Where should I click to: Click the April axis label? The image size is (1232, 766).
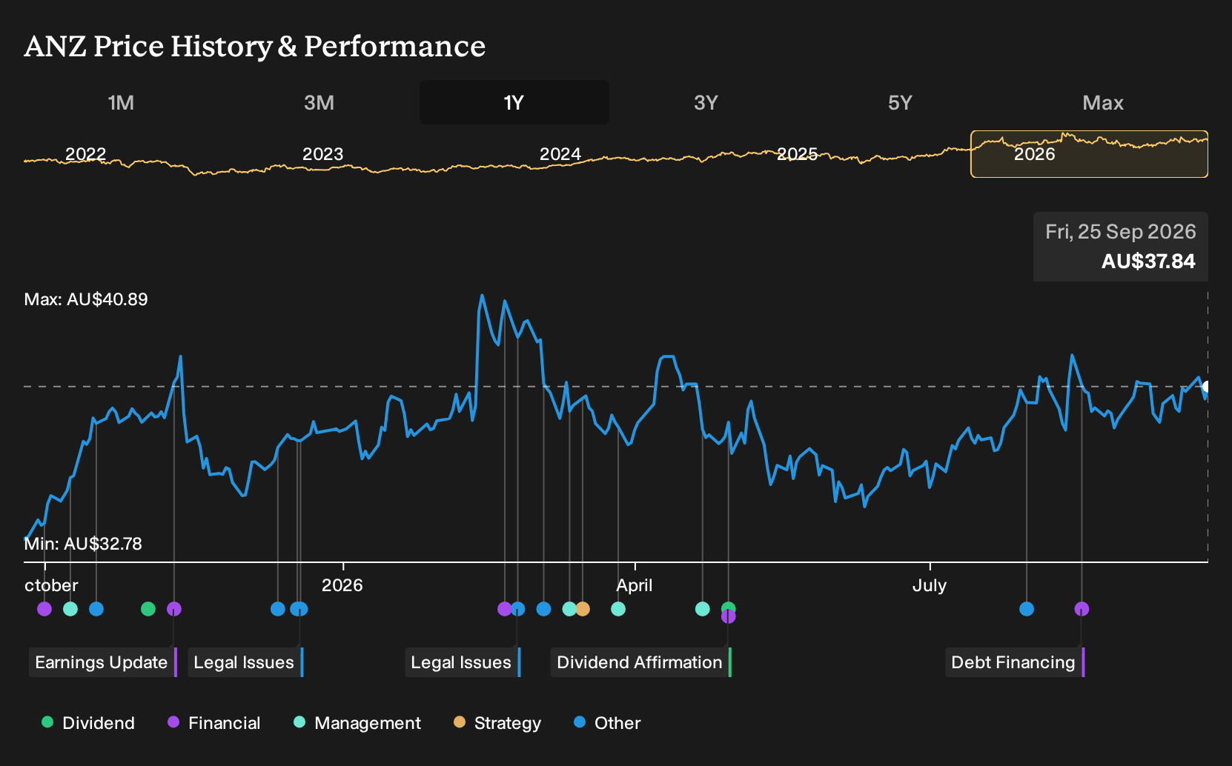(x=635, y=585)
